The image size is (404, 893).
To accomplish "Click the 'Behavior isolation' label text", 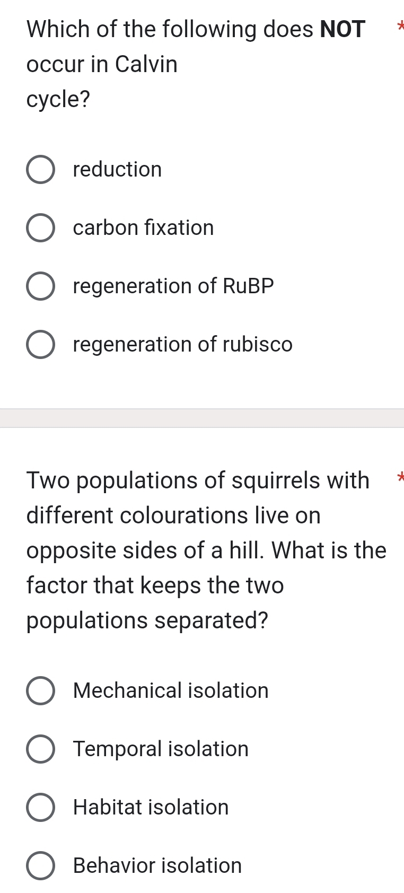I will (x=156, y=865).
